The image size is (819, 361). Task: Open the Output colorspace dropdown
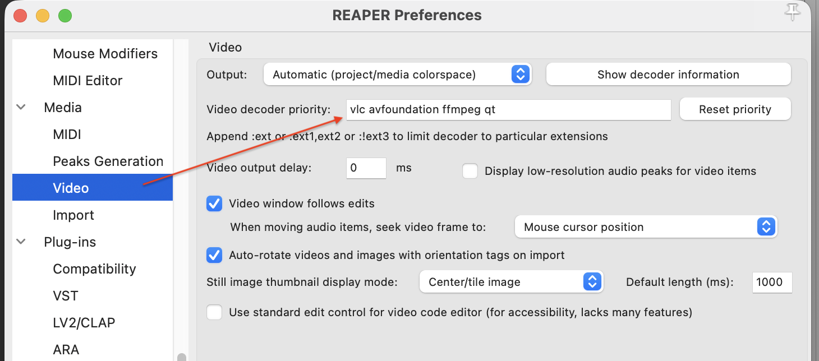pos(397,75)
